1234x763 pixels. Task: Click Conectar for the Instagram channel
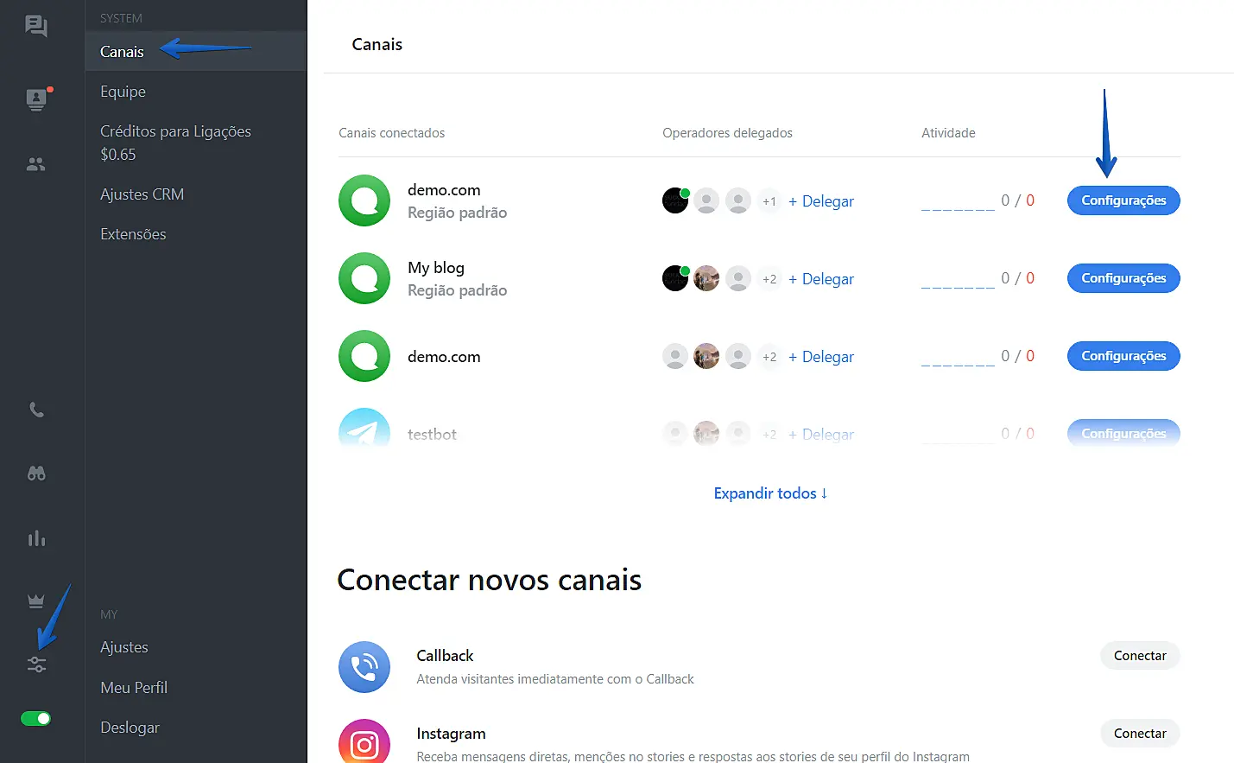click(x=1140, y=734)
